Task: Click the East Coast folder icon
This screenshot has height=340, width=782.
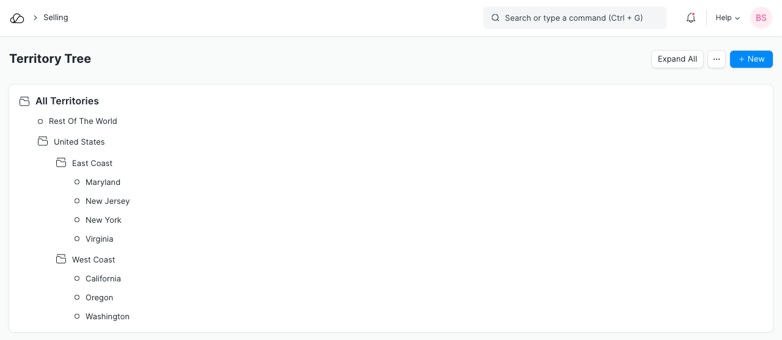Action: click(61, 163)
